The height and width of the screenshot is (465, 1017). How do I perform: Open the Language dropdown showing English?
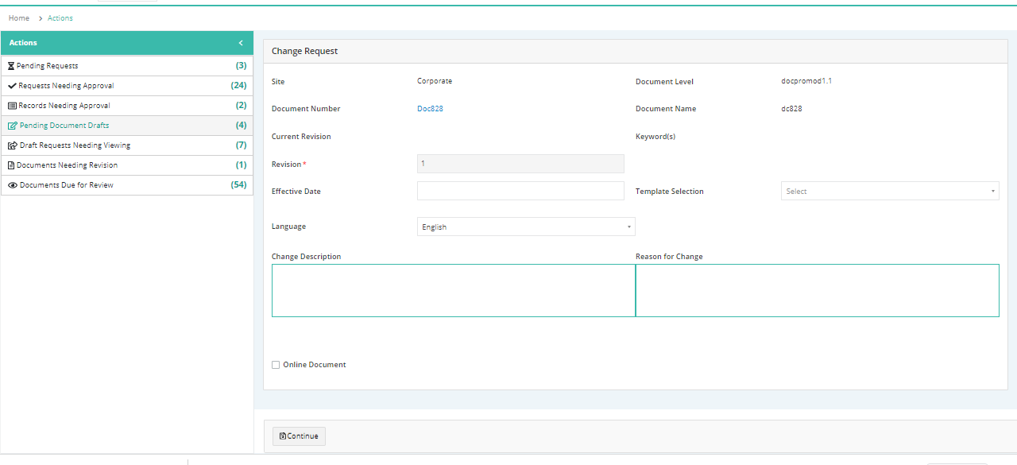tap(526, 227)
